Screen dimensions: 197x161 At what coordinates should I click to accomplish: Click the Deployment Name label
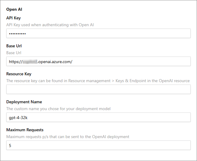[24, 102]
